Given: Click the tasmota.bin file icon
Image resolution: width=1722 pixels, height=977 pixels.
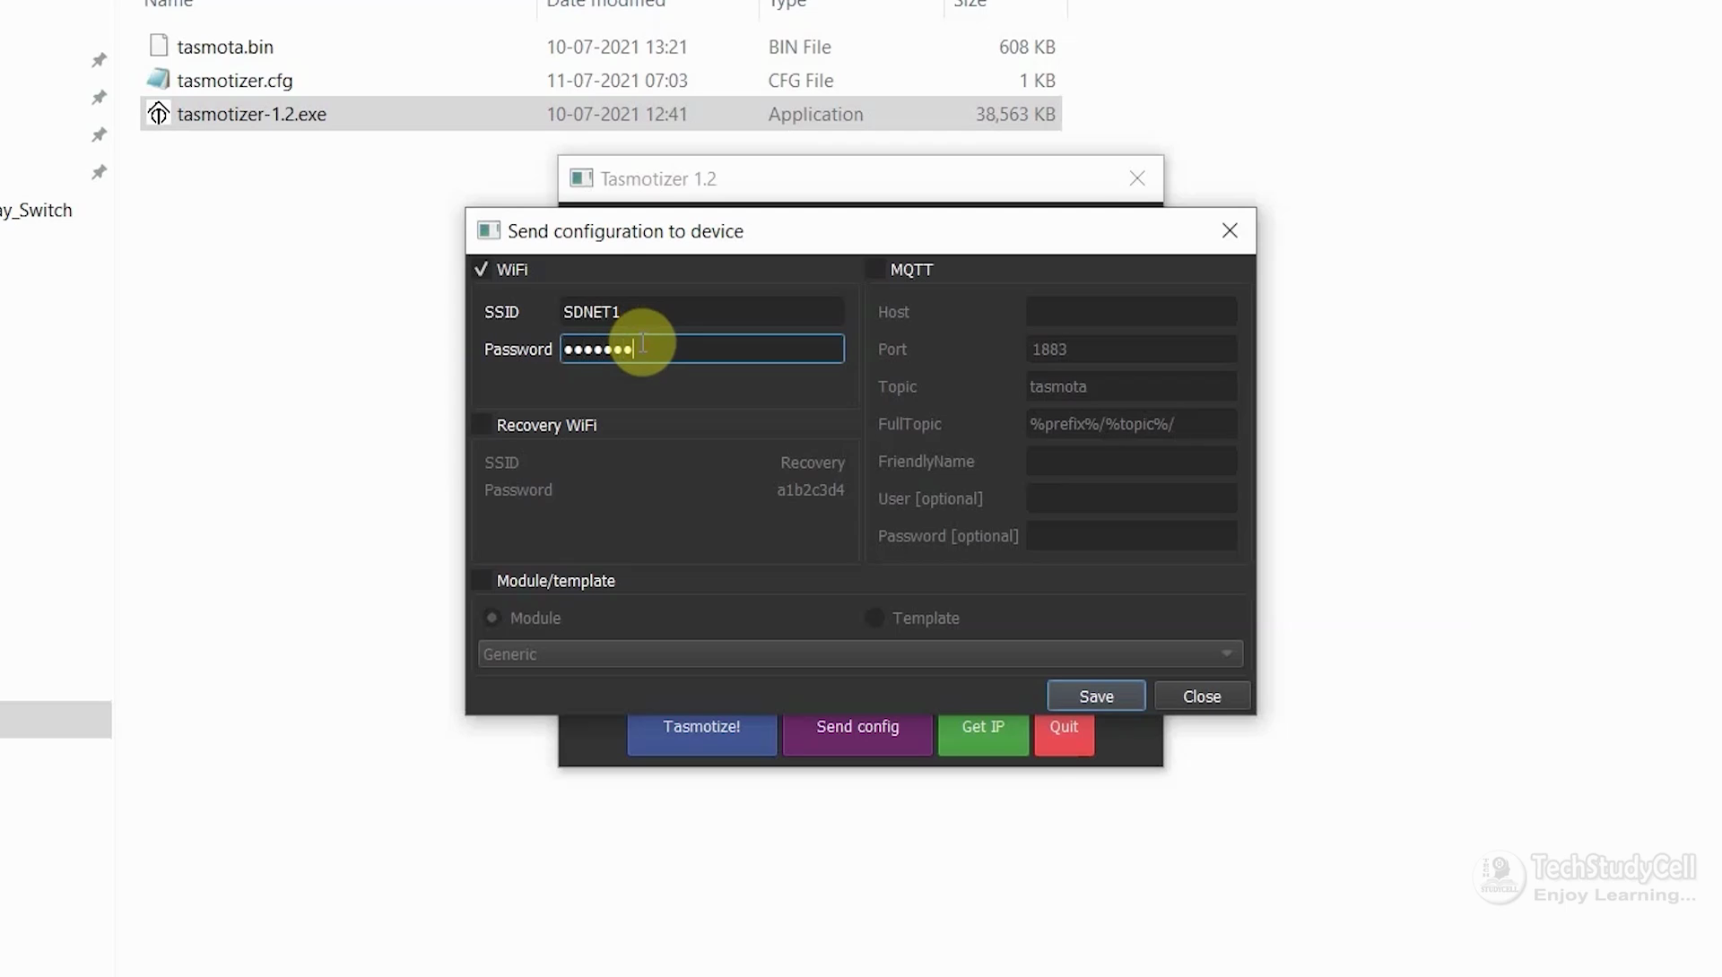Looking at the screenshot, I should click(x=159, y=46).
